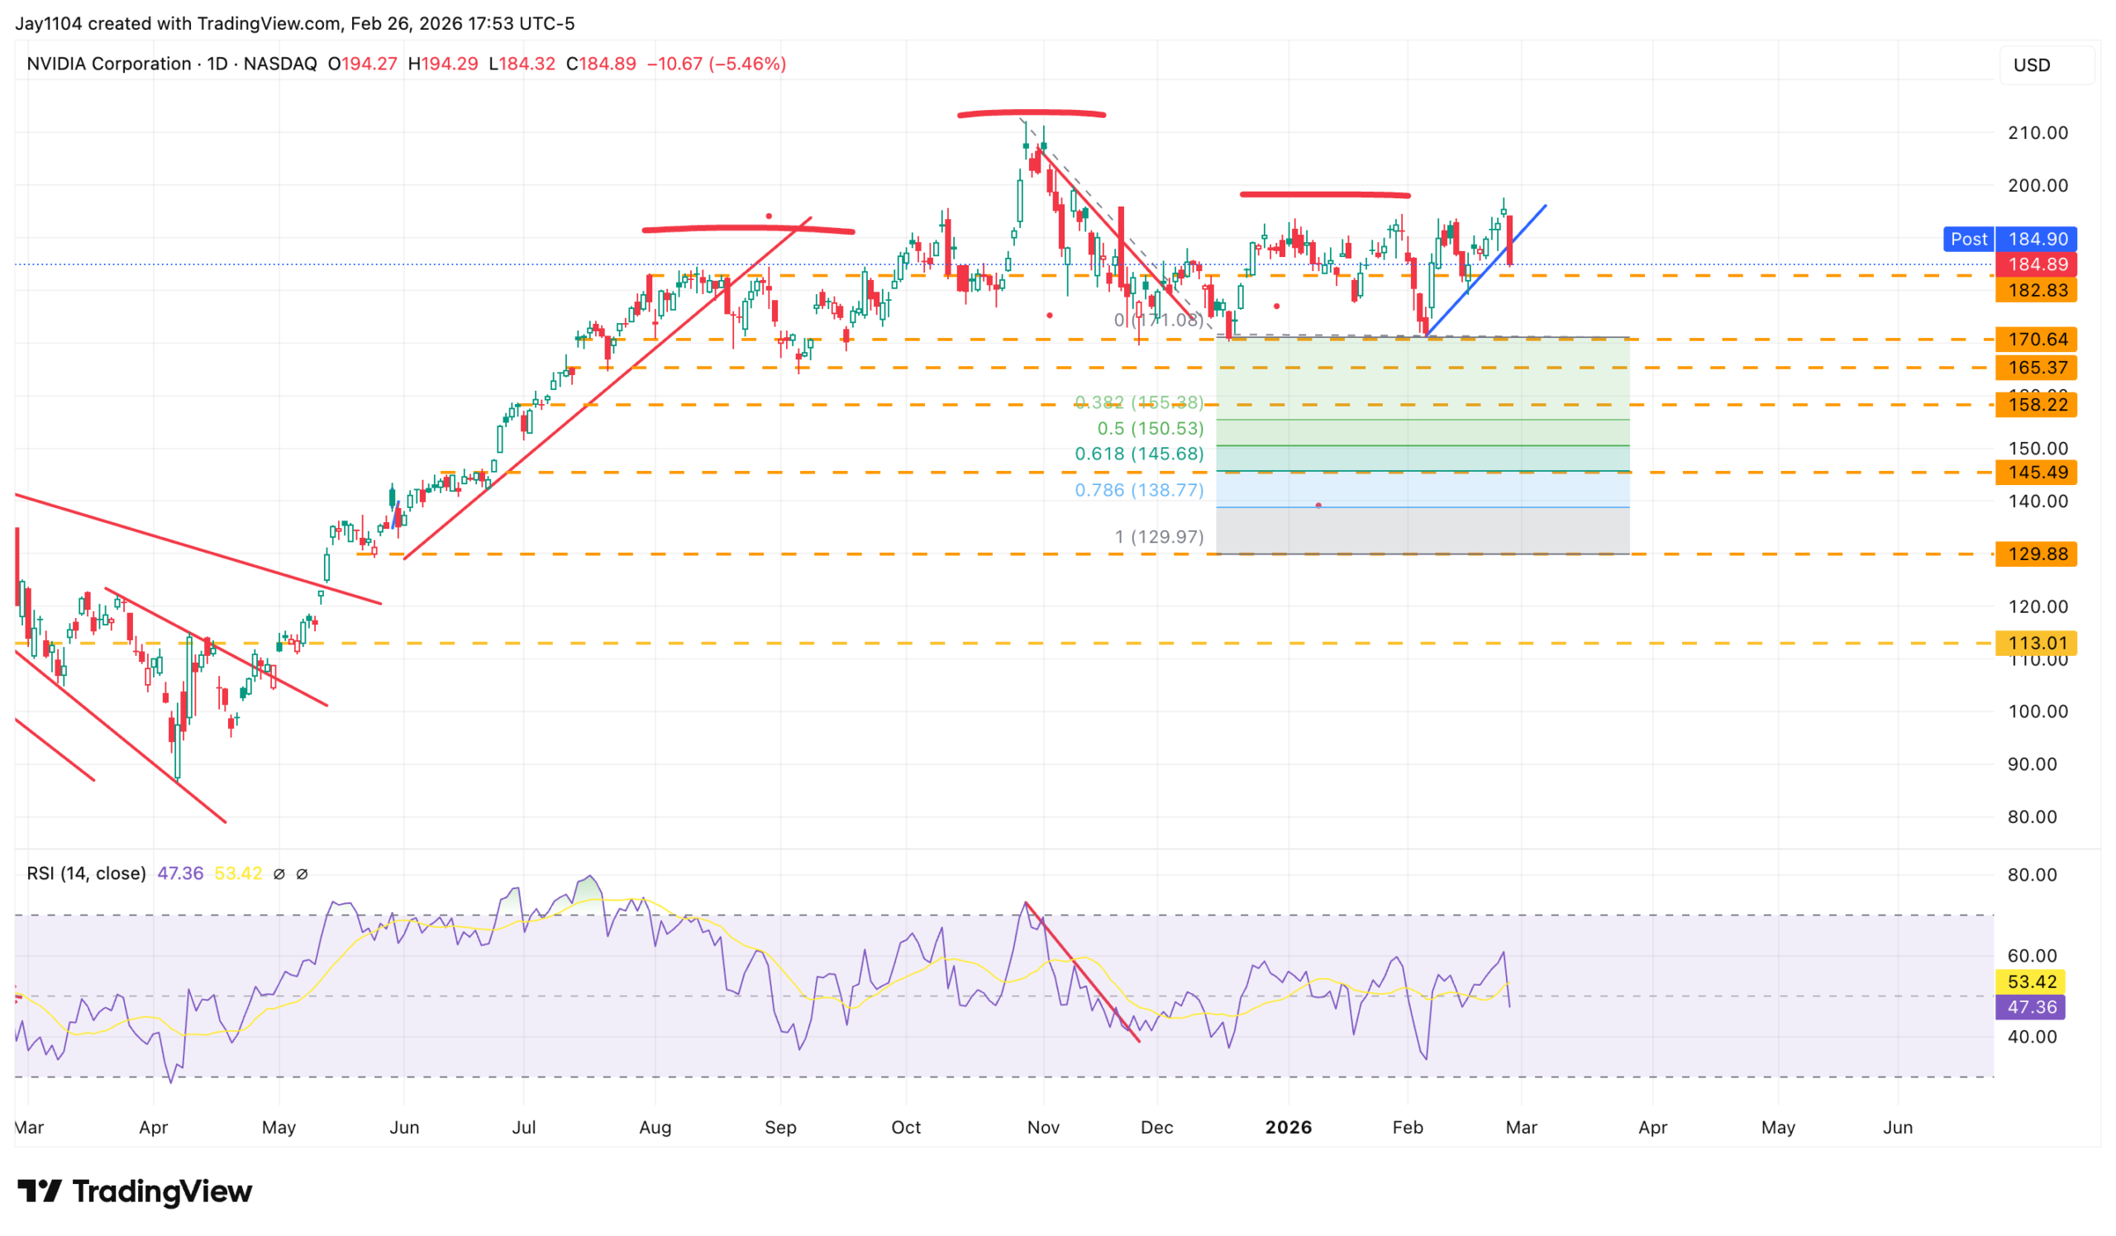
Task: Click the 1D interval in the chart title
Action: [217, 64]
